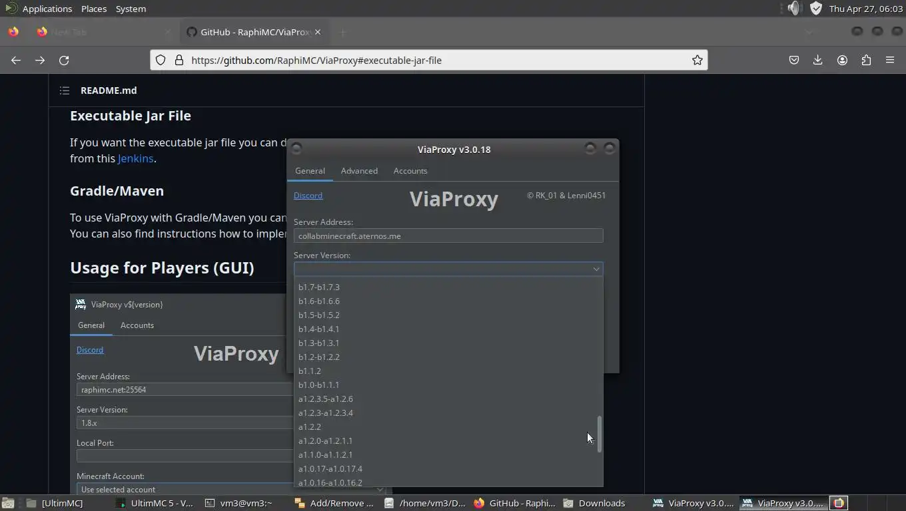Open the Save to Pocket icon
Viewport: 906px width, 511px height.
tap(794, 60)
